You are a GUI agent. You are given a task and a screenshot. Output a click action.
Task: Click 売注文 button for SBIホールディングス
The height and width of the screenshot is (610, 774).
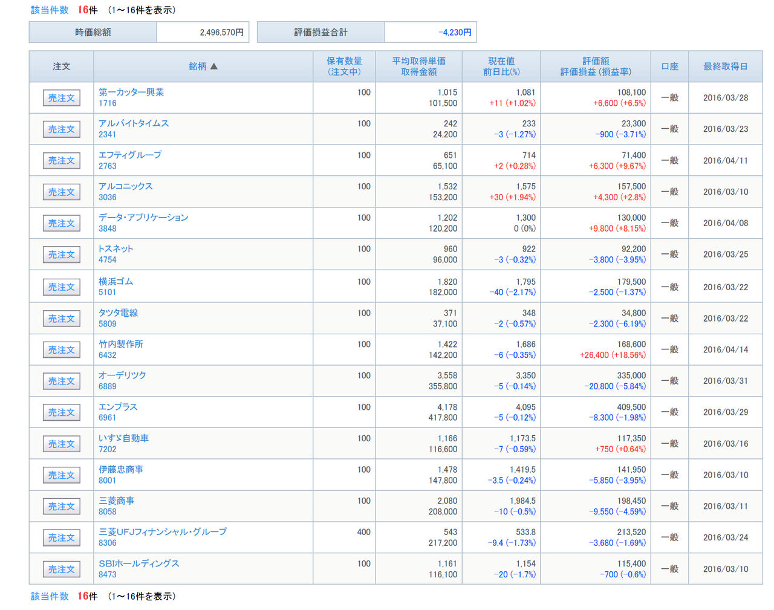(x=62, y=569)
